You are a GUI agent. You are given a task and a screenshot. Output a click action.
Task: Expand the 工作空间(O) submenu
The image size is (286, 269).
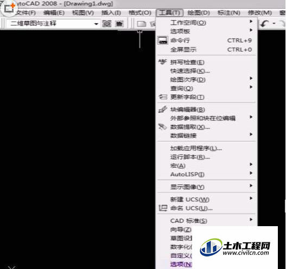point(207,23)
